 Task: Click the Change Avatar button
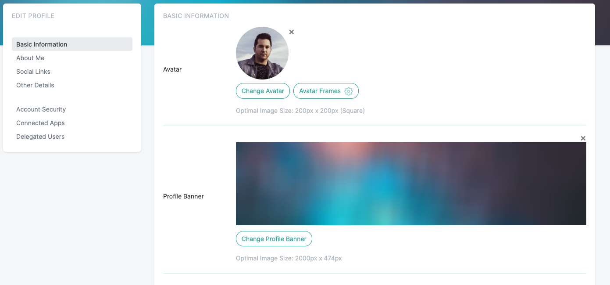coord(263,91)
